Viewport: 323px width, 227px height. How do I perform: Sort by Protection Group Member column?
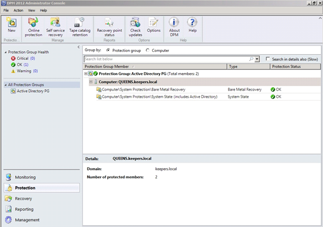click(x=155, y=67)
